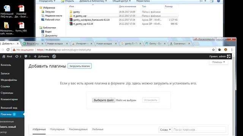Open the Word document desktop icon

click(7, 11)
